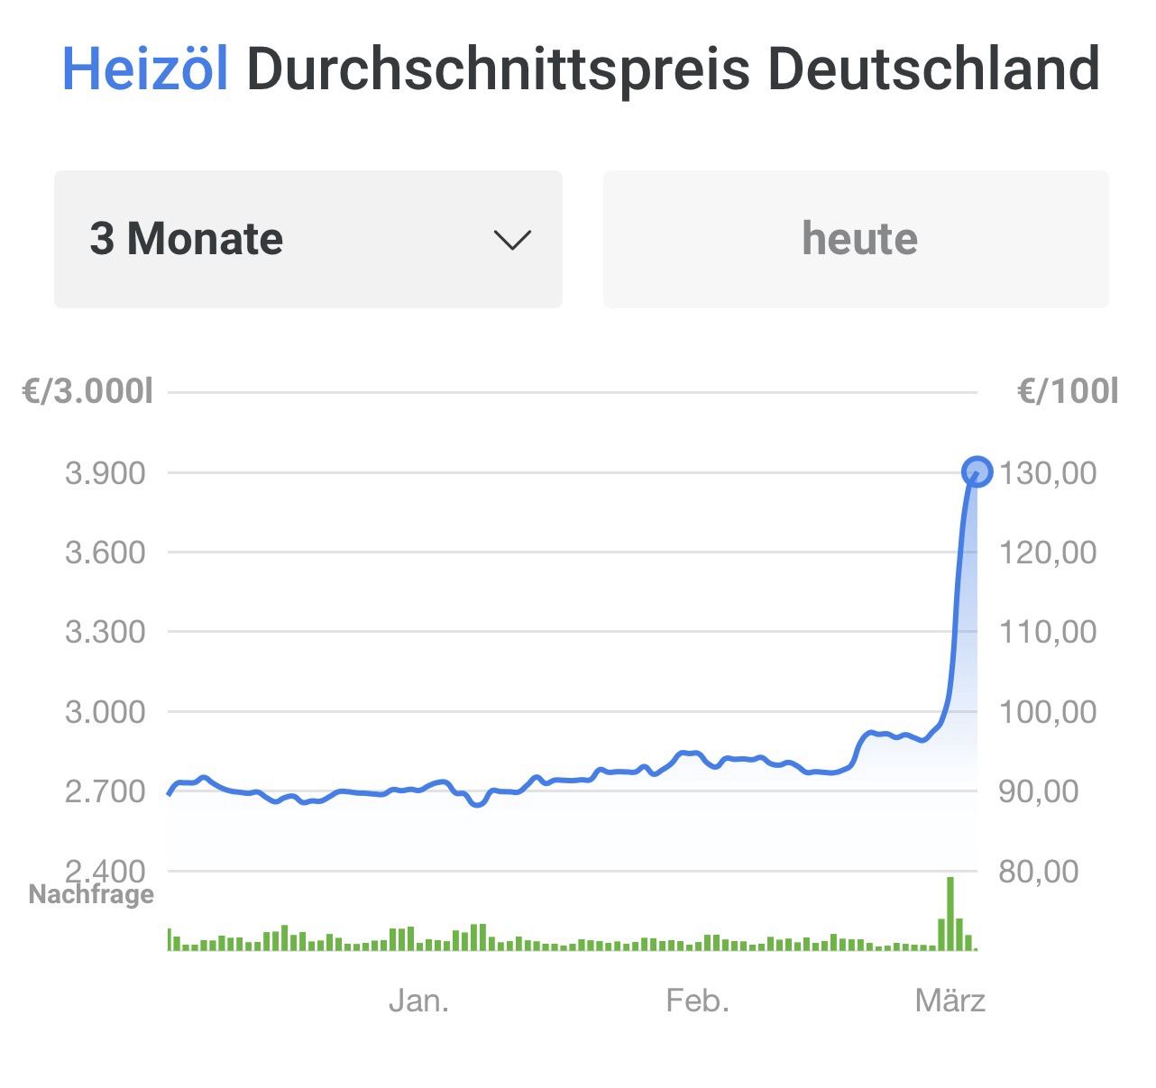The width and height of the screenshot is (1156, 1088).
Task: Click the Jan. month label
Action: coord(418,1001)
